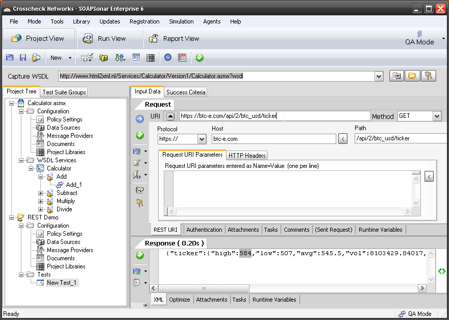
Task: Select Message Providers under Calculator.asmx
Action: point(70,136)
